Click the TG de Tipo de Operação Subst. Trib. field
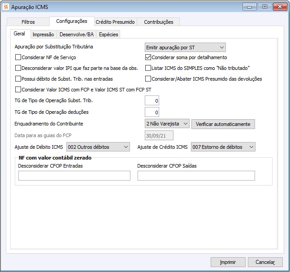 pyautogui.click(x=152, y=100)
